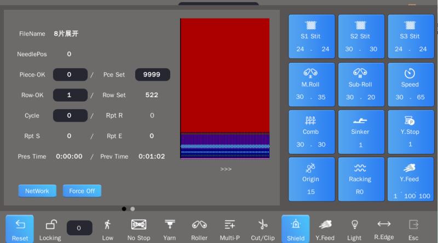Select the Low speed walking icon
Screen dimensions: 438x243
pyautogui.click(x=108, y=229)
